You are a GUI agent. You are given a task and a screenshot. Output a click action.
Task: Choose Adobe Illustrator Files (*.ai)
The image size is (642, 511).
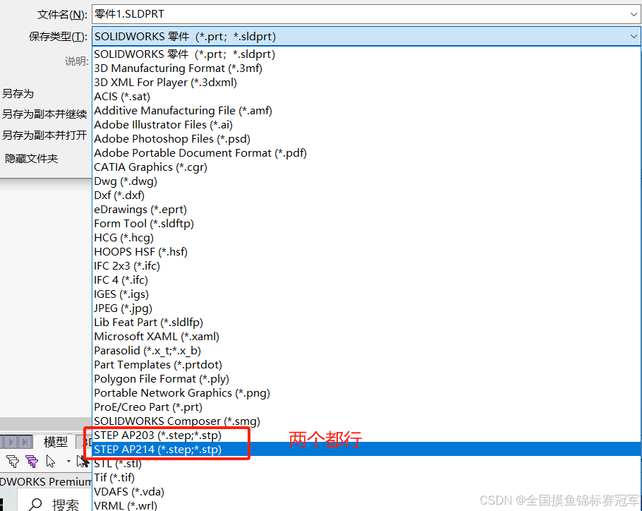(366, 125)
